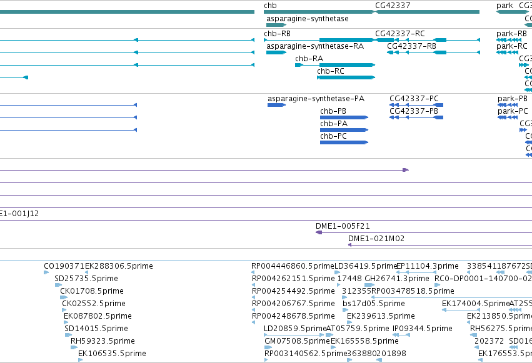Select EST GH26741.3prime
Image resolution: width=532 pixels, height=363 pixels.
(x=369, y=285)
